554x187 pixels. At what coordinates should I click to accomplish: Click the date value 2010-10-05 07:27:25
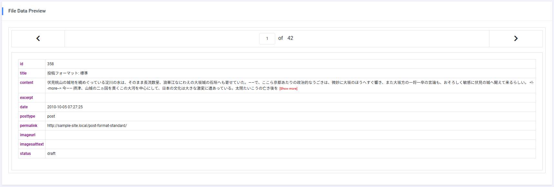coord(65,107)
